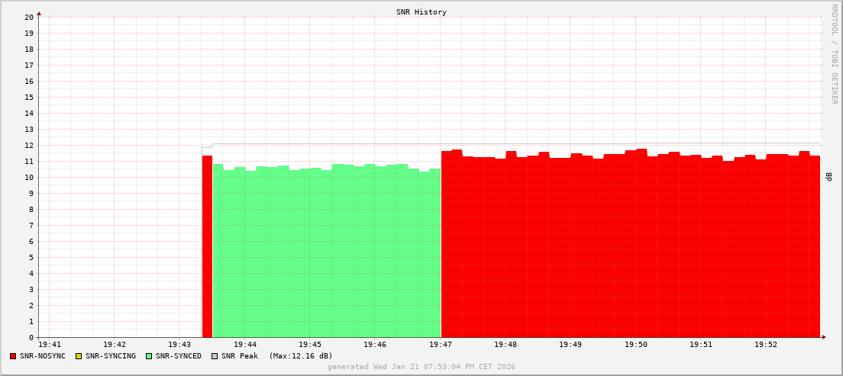This screenshot has width=843, height=376.
Task: Click the green SNR-SYNCED legend swatch
Action: tap(149, 356)
